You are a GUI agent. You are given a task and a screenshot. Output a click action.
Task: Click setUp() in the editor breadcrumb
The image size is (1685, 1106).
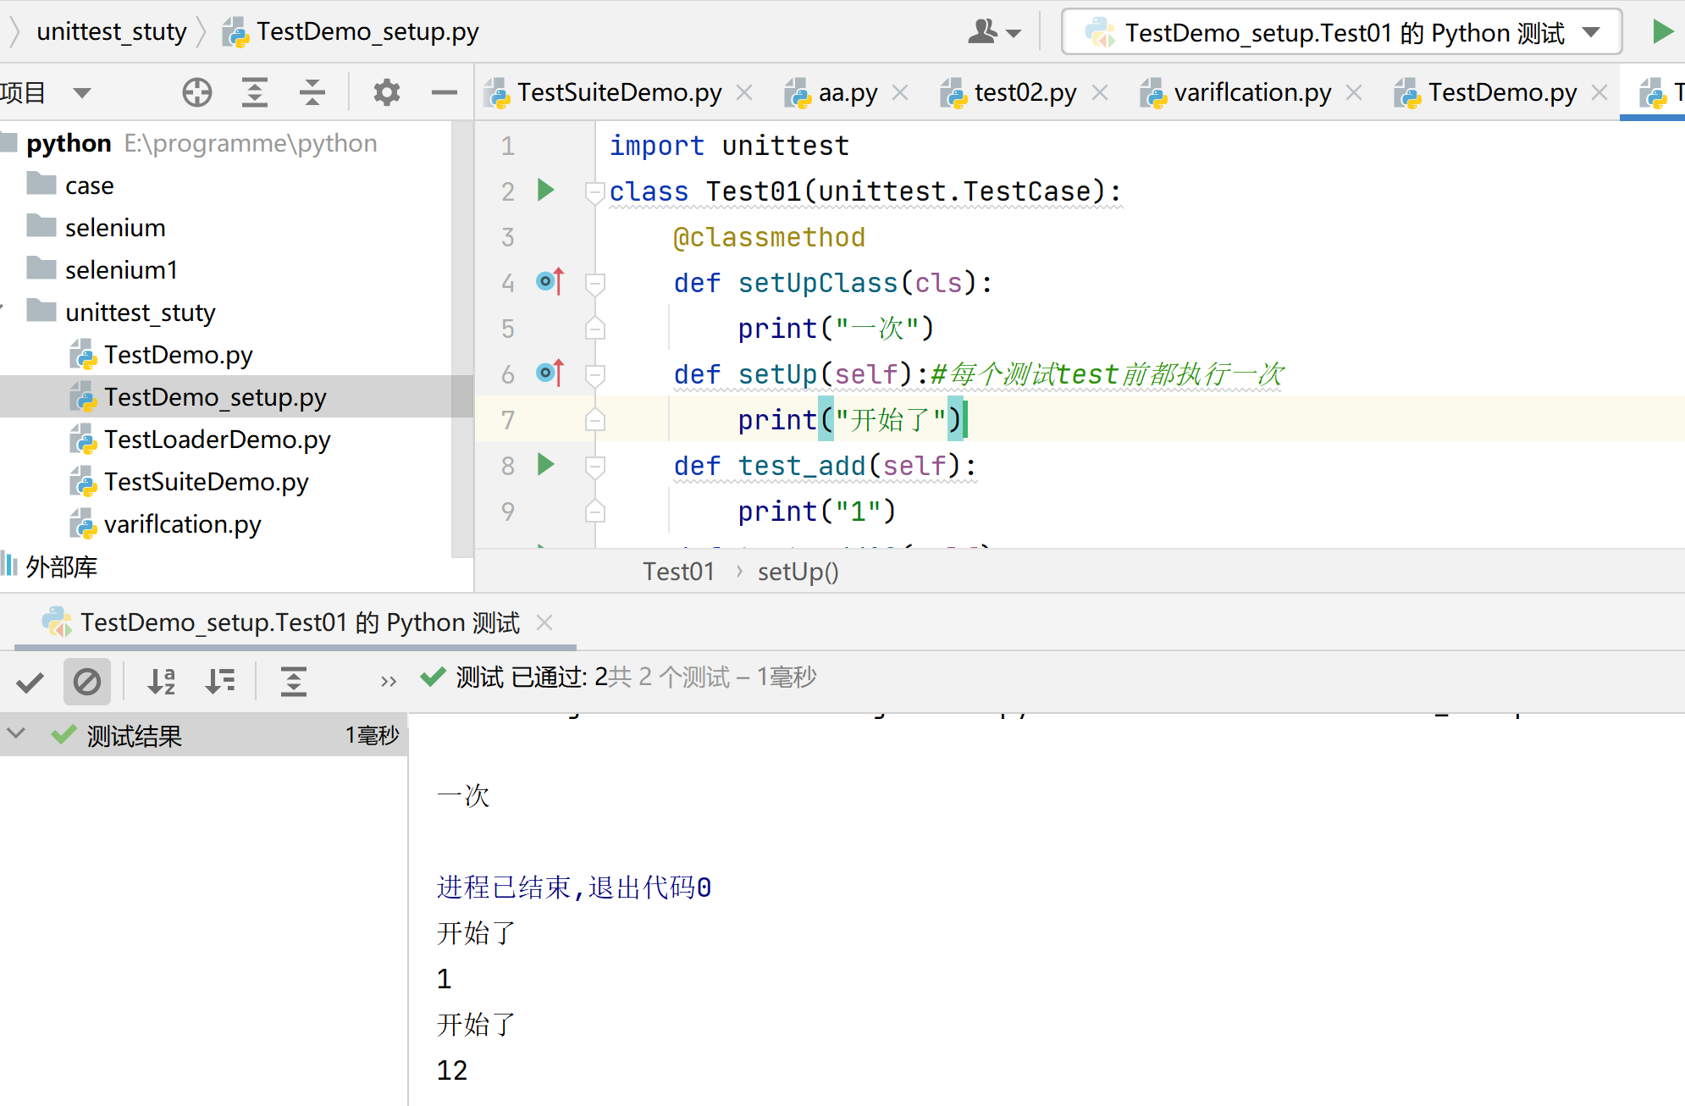point(798,572)
